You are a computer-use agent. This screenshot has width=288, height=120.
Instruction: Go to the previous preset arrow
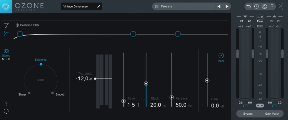click(x=219, y=6)
